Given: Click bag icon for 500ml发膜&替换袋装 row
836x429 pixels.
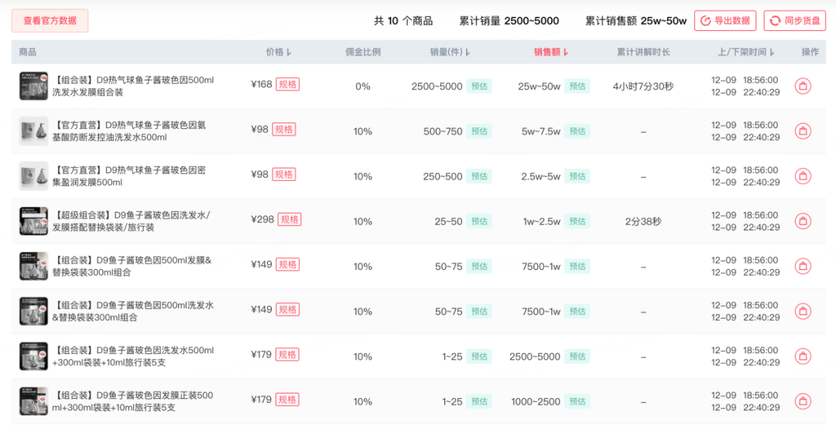Looking at the screenshot, I should [803, 266].
